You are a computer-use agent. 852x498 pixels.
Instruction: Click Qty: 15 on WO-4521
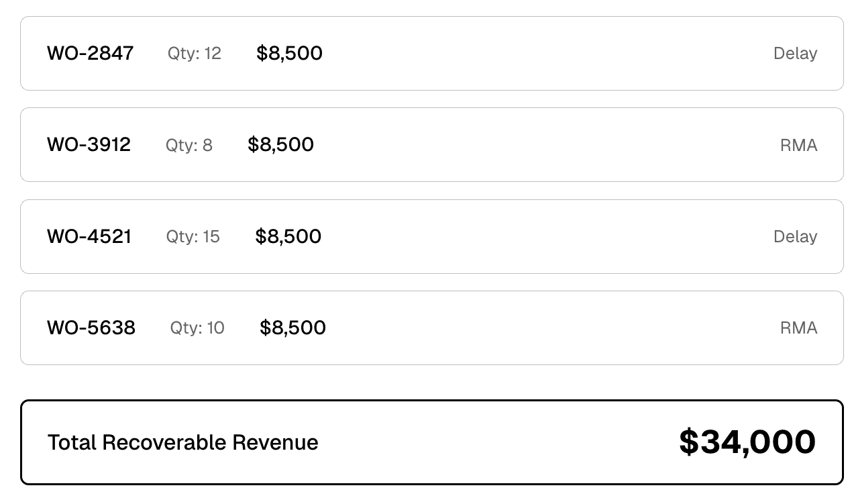pos(193,236)
